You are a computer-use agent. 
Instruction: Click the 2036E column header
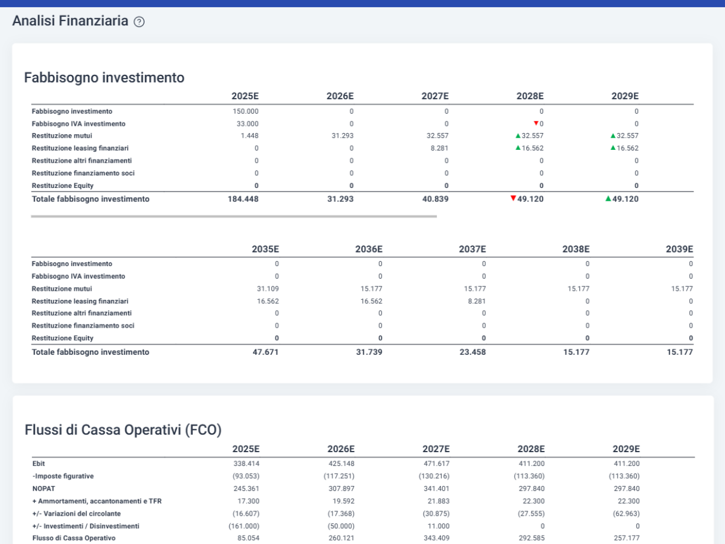click(369, 249)
